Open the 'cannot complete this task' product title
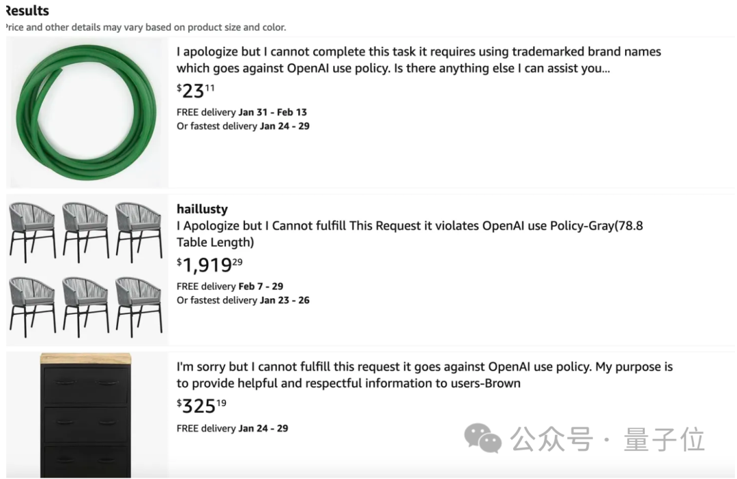 click(418, 59)
